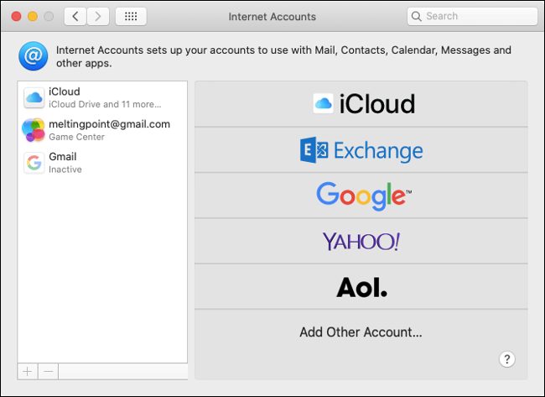Select the meltingpoint@gmail.com Game Center account

tap(102, 130)
